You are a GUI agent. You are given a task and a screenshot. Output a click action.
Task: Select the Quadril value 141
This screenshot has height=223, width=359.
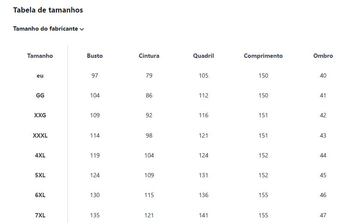point(203,215)
